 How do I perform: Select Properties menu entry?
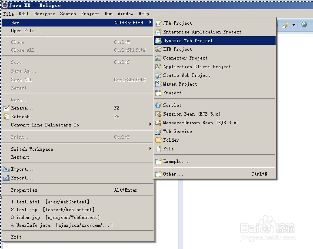pos(77,190)
